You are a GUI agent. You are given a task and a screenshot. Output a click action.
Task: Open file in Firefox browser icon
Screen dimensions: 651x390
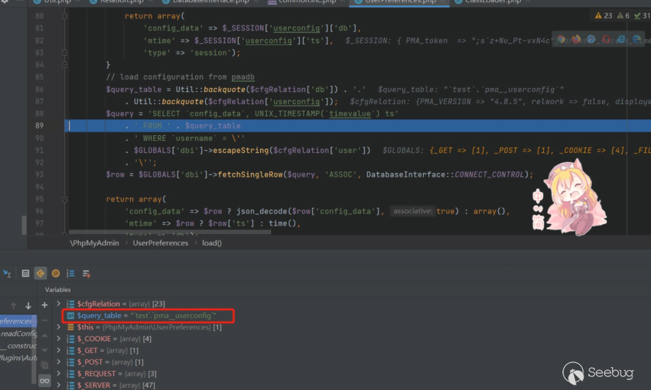[x=576, y=39]
